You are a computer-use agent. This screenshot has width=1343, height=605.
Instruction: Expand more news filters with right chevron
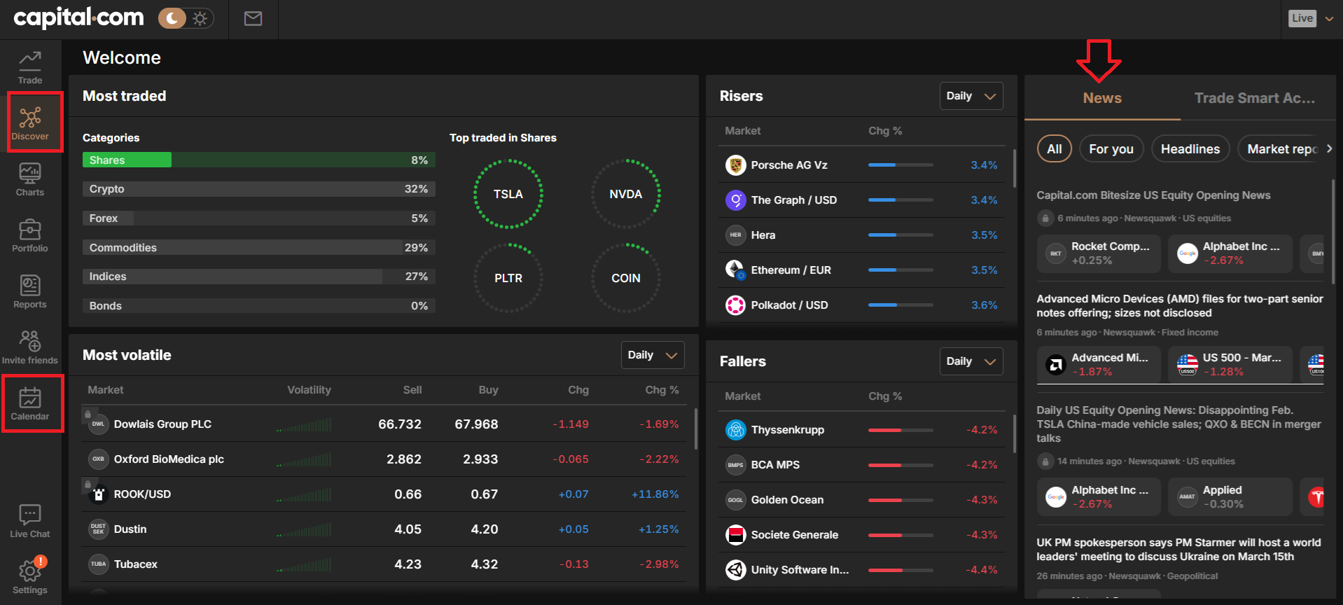(1329, 148)
